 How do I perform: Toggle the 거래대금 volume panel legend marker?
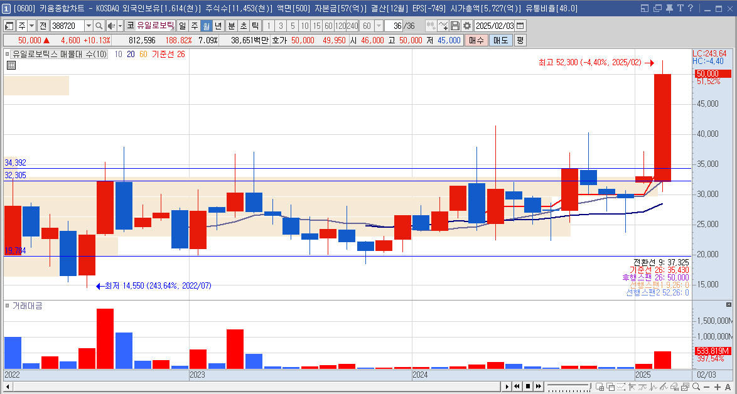click(x=8, y=306)
